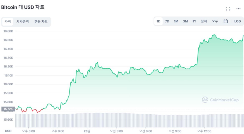
Task: Click the 15.72K price label marker
Action: click(x=8, y=109)
